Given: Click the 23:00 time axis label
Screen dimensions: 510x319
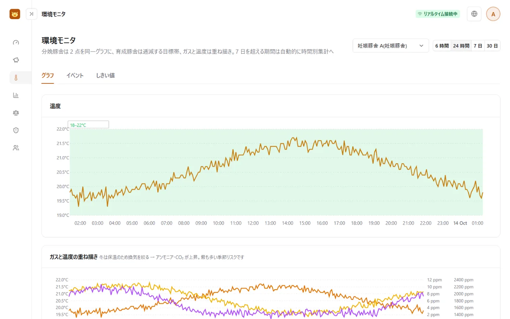Looking at the screenshot, I should point(443,223).
